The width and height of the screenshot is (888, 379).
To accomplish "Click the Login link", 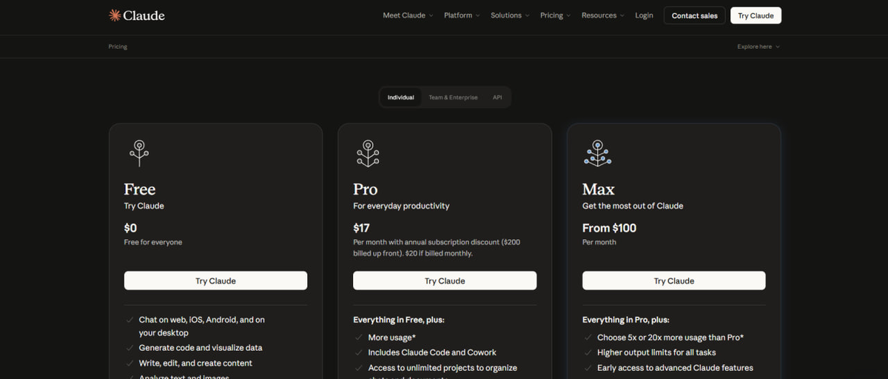I will click(x=644, y=16).
